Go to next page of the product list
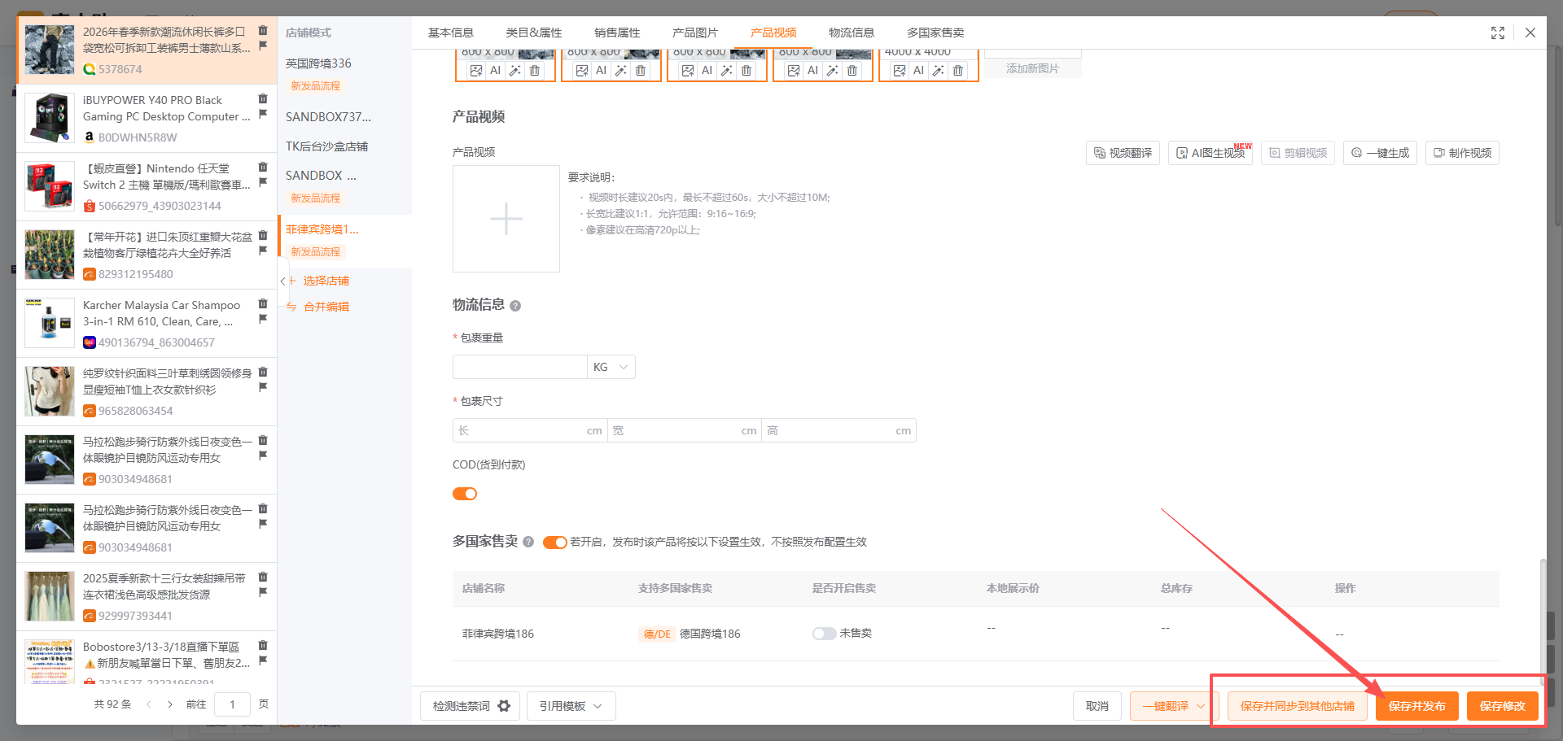 (170, 704)
